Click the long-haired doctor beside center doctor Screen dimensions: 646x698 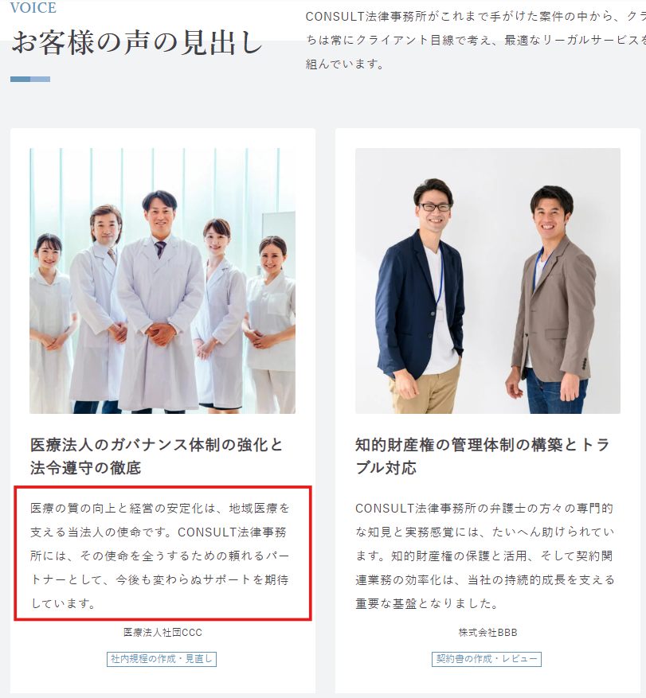[99, 307]
